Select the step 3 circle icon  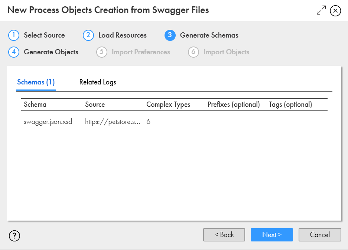tap(170, 35)
